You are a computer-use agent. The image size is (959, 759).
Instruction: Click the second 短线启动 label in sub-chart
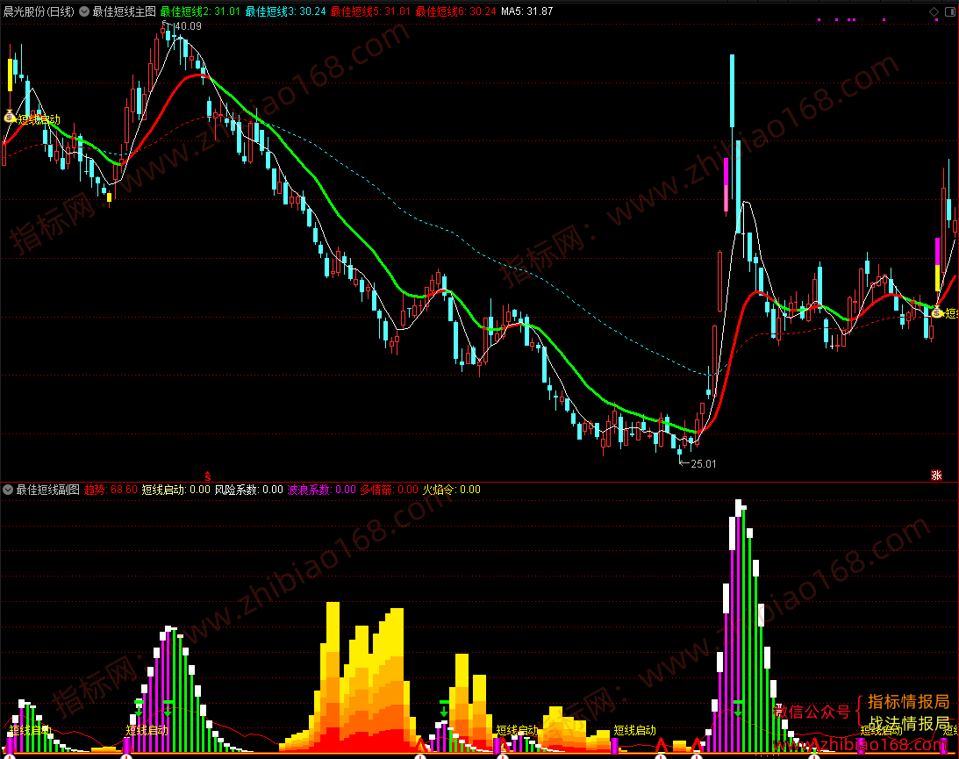(147, 730)
